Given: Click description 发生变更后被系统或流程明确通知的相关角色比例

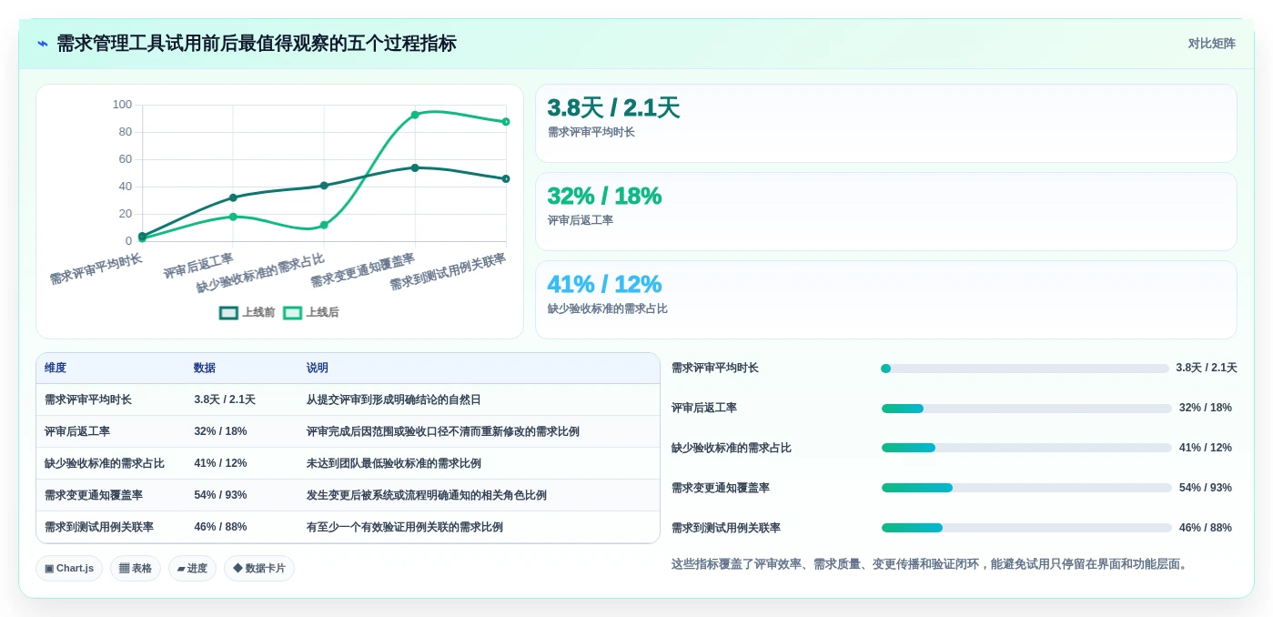Looking at the screenshot, I should point(427,495).
